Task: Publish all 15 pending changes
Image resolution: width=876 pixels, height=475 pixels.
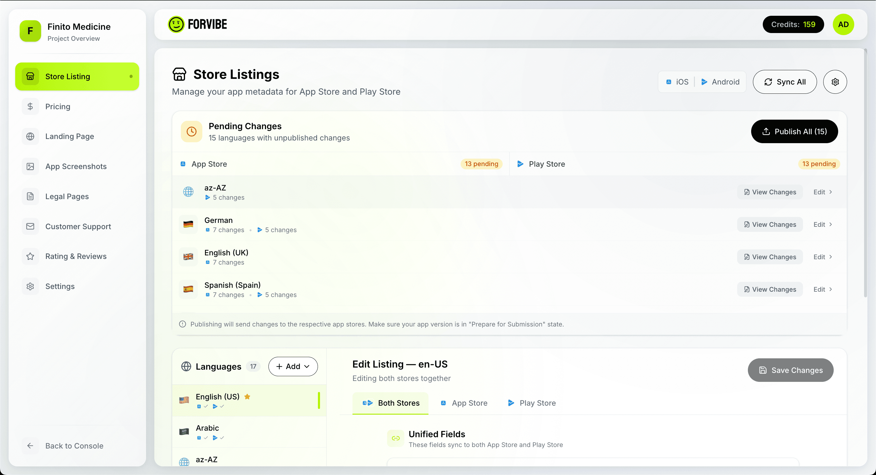Action: 794,132
